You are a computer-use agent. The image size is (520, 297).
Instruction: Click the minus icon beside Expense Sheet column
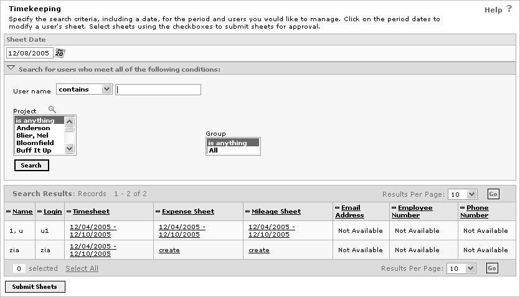(x=158, y=212)
